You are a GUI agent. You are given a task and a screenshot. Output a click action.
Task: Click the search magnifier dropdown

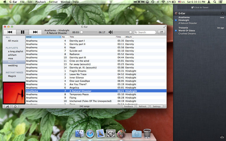point(136,32)
